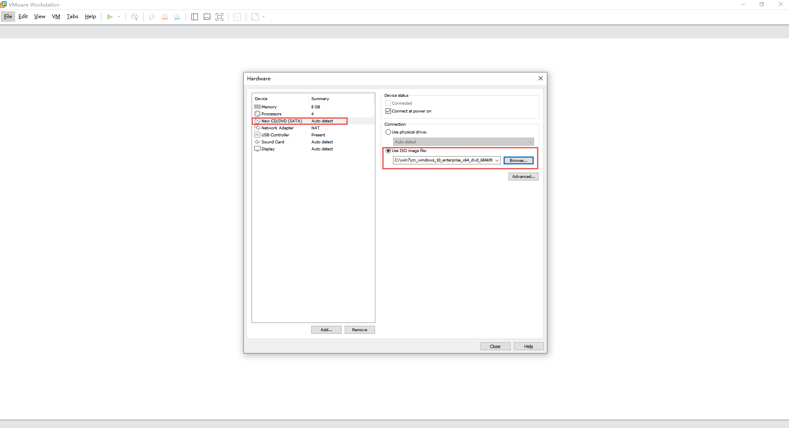Minimize the VMware Workstation window
The image size is (789, 428).
743,5
